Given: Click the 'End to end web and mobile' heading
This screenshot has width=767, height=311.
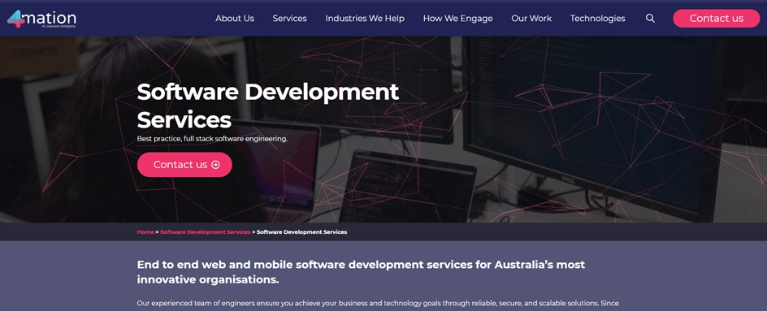Looking at the screenshot, I should pos(361,272).
